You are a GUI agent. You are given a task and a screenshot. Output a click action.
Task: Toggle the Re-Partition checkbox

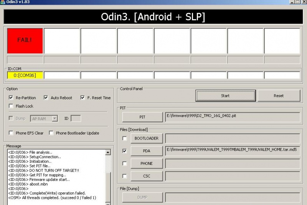[11, 98]
